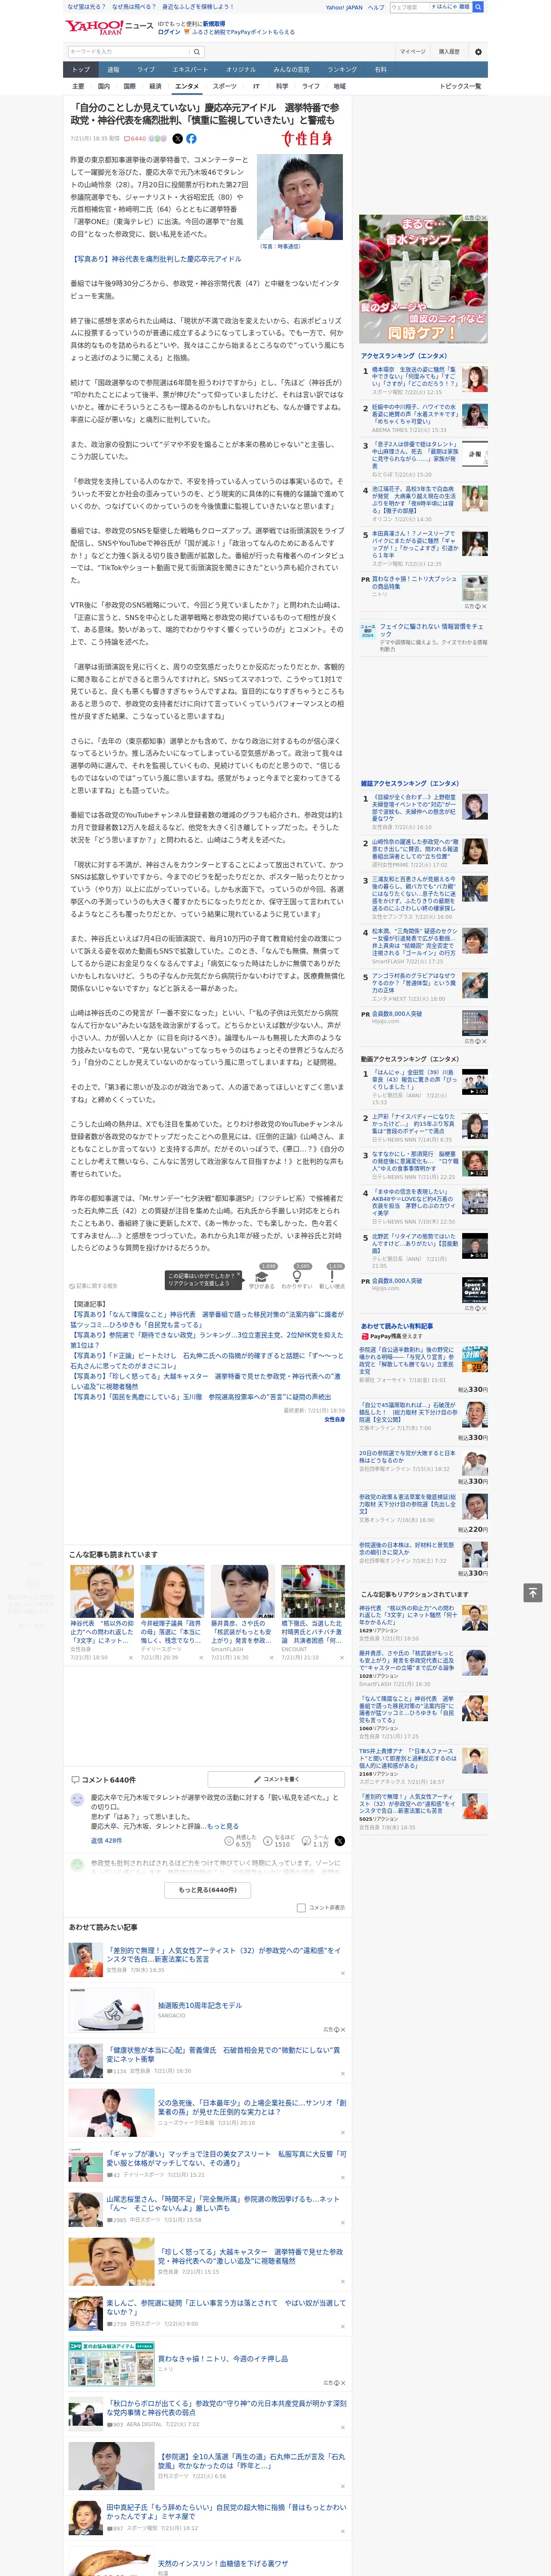Viewport: 551px width, 2576px height.
Task: Share article on Facebook icon
Action: pos(191,139)
